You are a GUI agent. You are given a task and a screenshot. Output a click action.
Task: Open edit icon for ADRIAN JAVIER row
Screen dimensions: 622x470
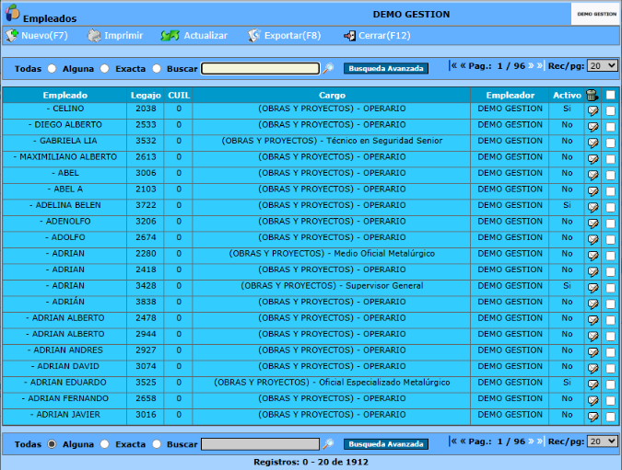pyautogui.click(x=593, y=417)
